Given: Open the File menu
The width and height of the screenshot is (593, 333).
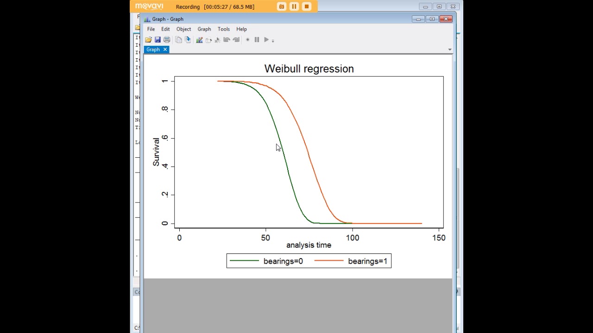Looking at the screenshot, I should pyautogui.click(x=151, y=29).
